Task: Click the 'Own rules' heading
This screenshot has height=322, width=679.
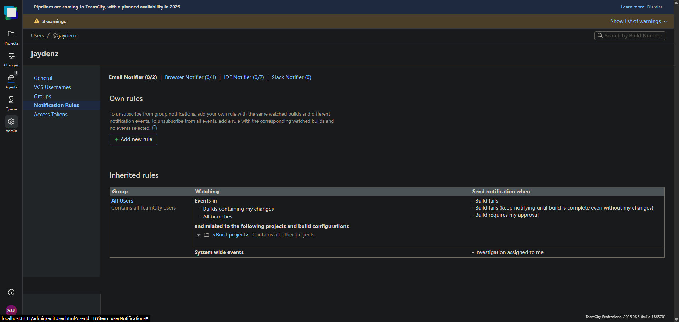Action: coord(126,99)
